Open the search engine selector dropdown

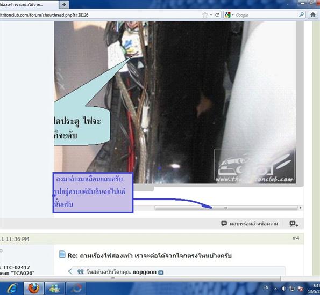pyautogui.click(x=229, y=15)
